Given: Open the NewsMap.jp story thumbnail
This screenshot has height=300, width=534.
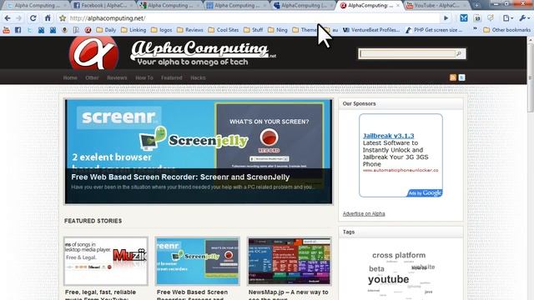Looking at the screenshot, I should click(290, 261).
